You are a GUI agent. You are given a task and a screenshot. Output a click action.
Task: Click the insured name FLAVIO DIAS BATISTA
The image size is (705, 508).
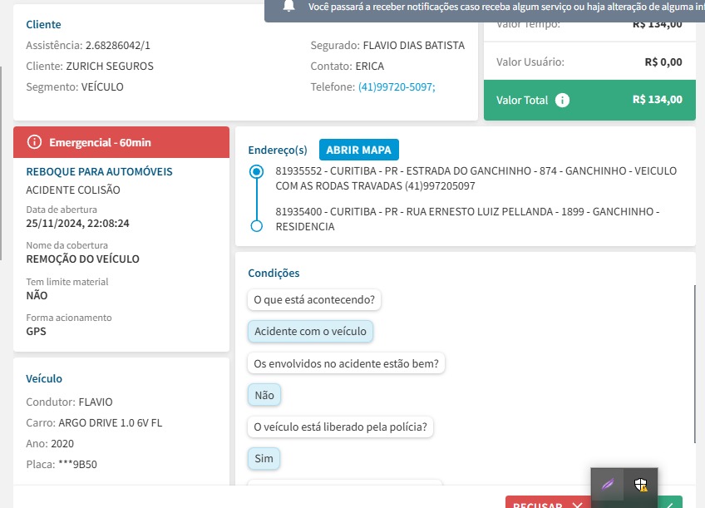[414, 46]
